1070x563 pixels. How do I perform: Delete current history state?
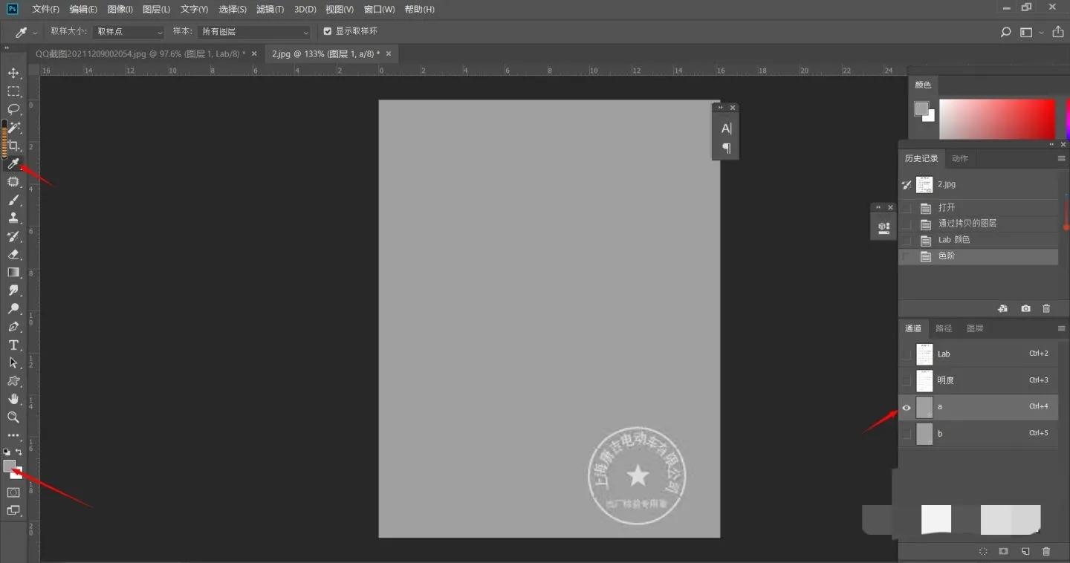coord(1046,308)
